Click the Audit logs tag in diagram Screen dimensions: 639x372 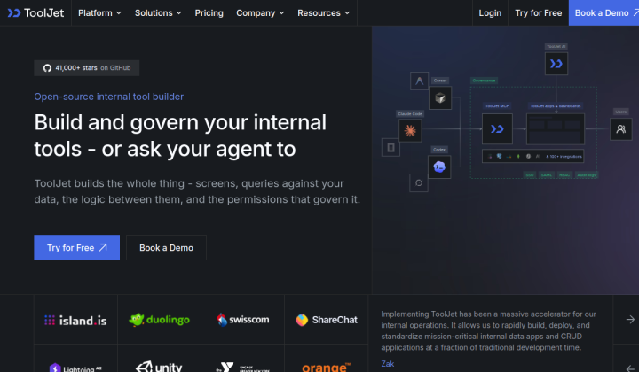pyautogui.click(x=587, y=175)
